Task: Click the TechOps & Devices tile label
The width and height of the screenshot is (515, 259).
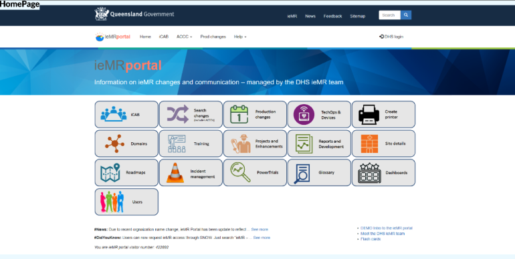Action: tap(331, 115)
